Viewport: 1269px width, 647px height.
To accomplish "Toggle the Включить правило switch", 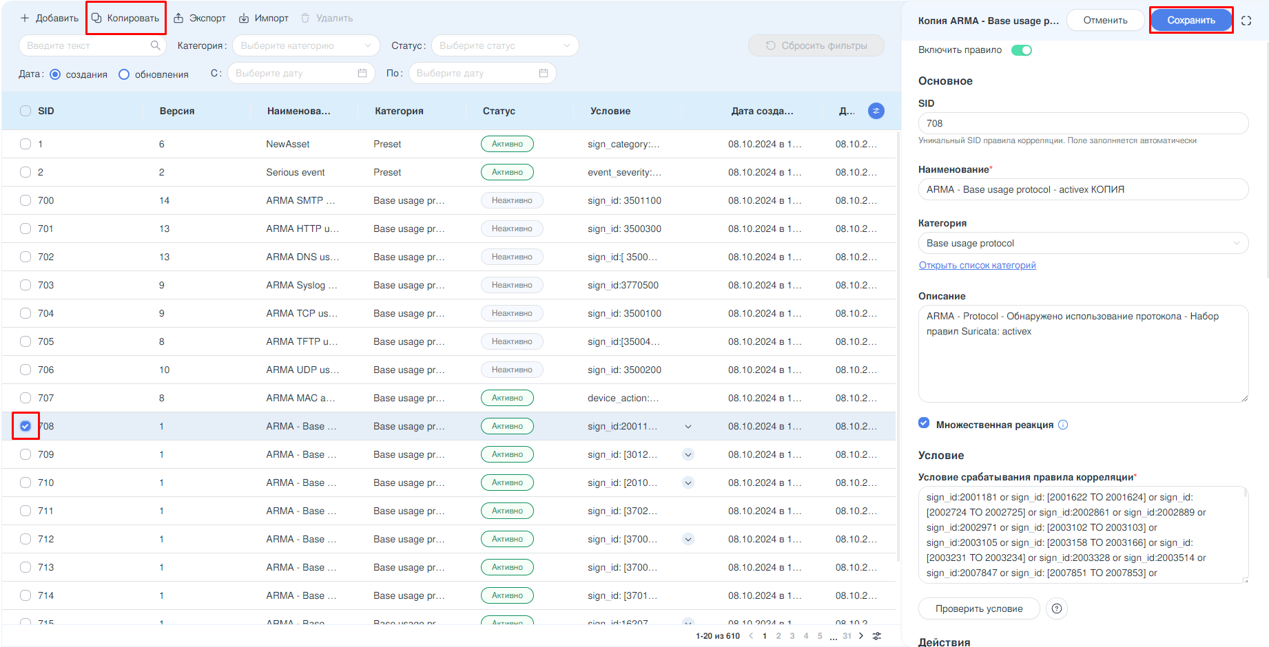I will point(1021,50).
